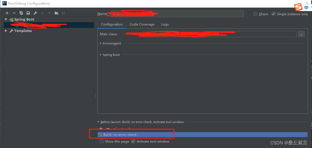This screenshot has width=312, height=148.
Task: Save configuration using the floppy disk icon
Action: 28,13
